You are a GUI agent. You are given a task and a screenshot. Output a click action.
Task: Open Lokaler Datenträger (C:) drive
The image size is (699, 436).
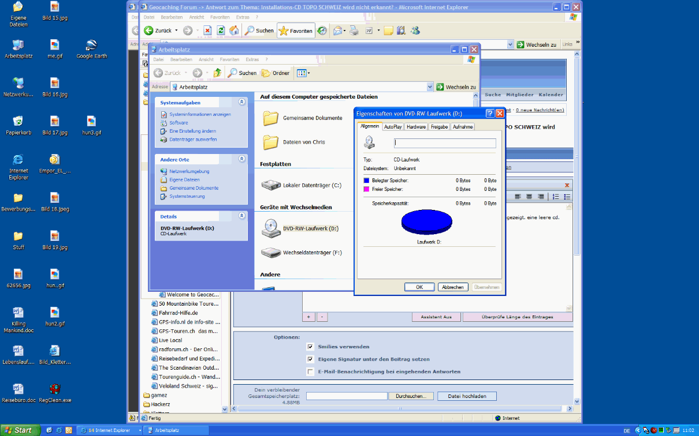click(x=271, y=185)
